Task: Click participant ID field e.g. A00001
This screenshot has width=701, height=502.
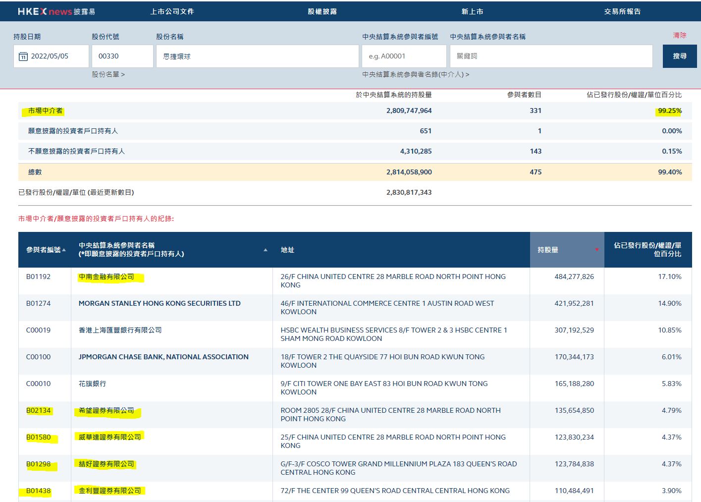Action: pos(404,56)
